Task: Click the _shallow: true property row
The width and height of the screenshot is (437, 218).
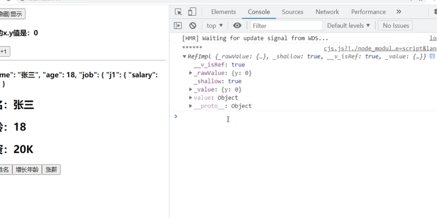Action: [218, 81]
